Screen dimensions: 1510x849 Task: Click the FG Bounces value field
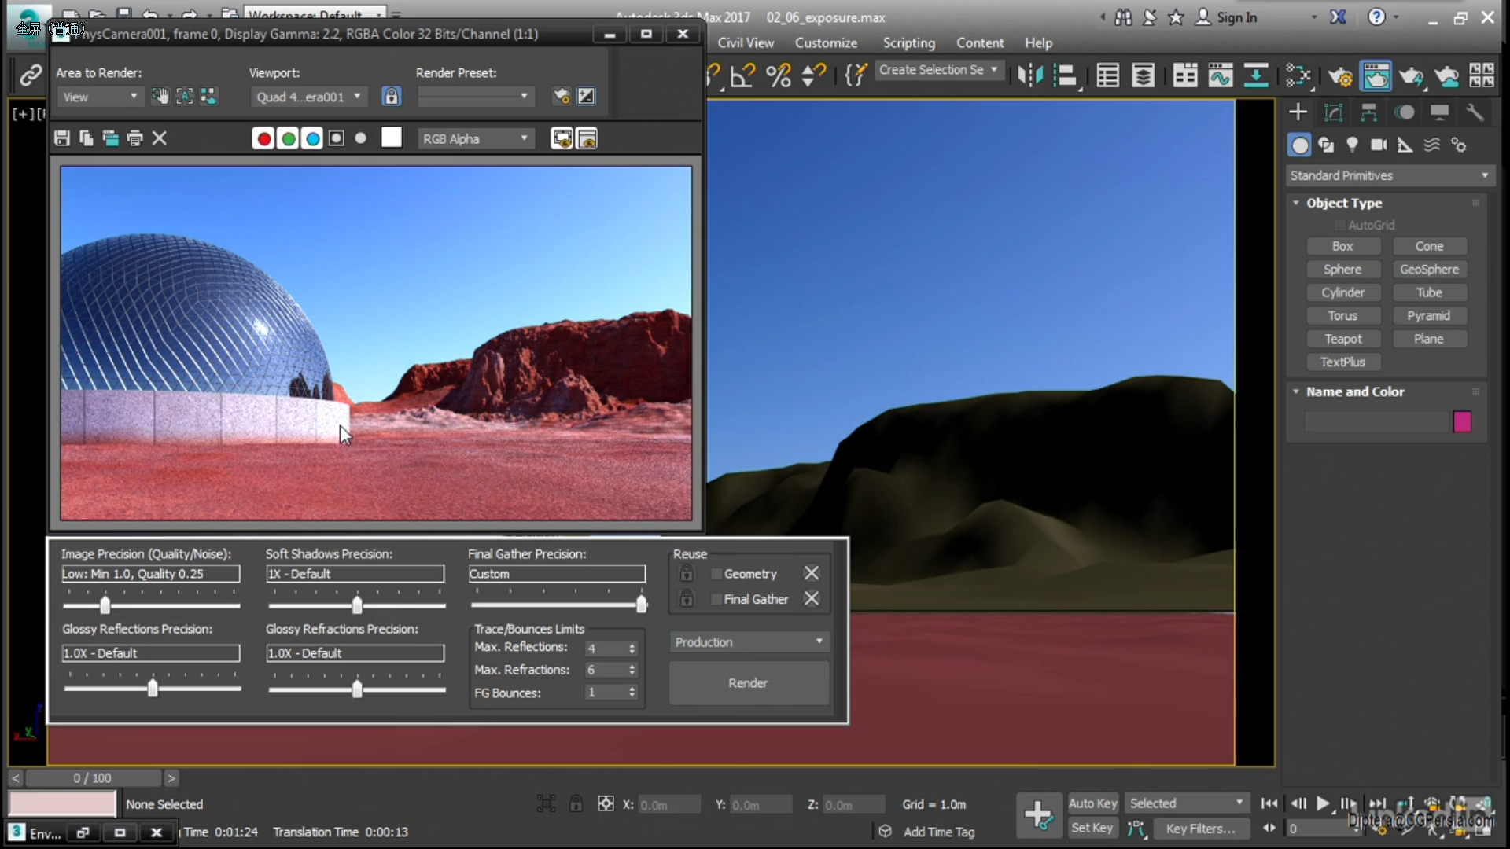point(604,693)
